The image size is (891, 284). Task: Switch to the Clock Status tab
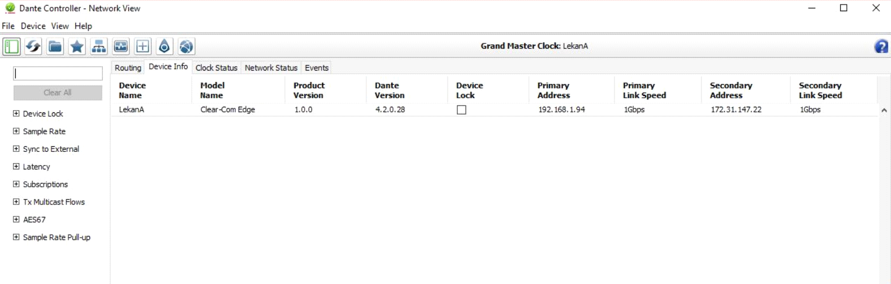pyautogui.click(x=216, y=68)
